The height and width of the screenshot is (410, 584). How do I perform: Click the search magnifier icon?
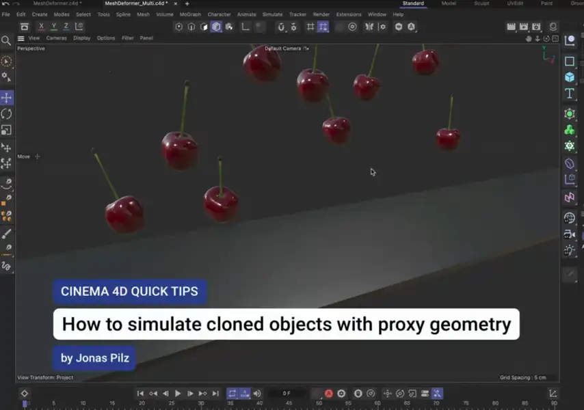tap(6, 41)
